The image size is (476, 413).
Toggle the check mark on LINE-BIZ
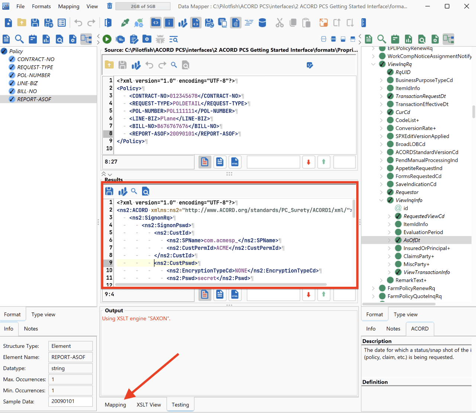12,83
